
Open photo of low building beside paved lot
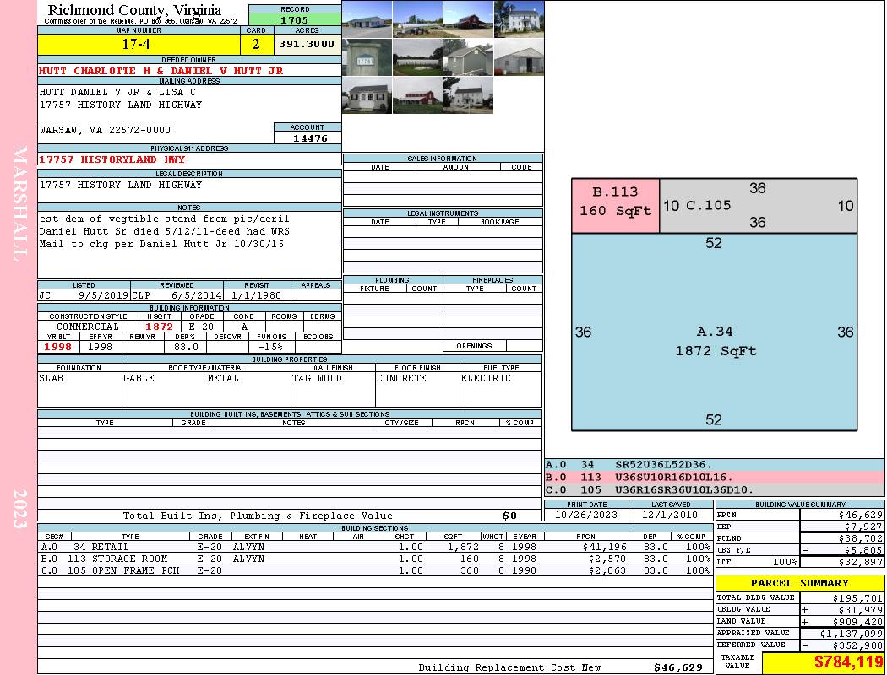tap(367, 19)
